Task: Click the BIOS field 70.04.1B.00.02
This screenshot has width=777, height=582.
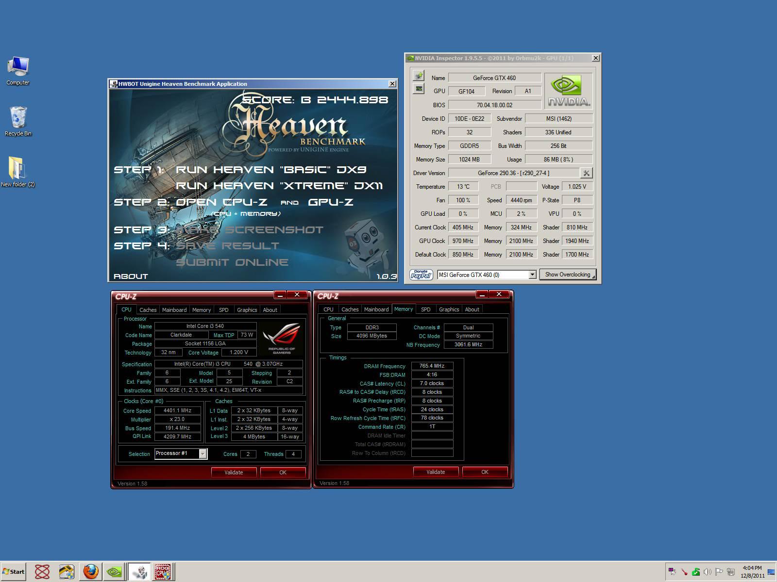Action: (x=494, y=105)
